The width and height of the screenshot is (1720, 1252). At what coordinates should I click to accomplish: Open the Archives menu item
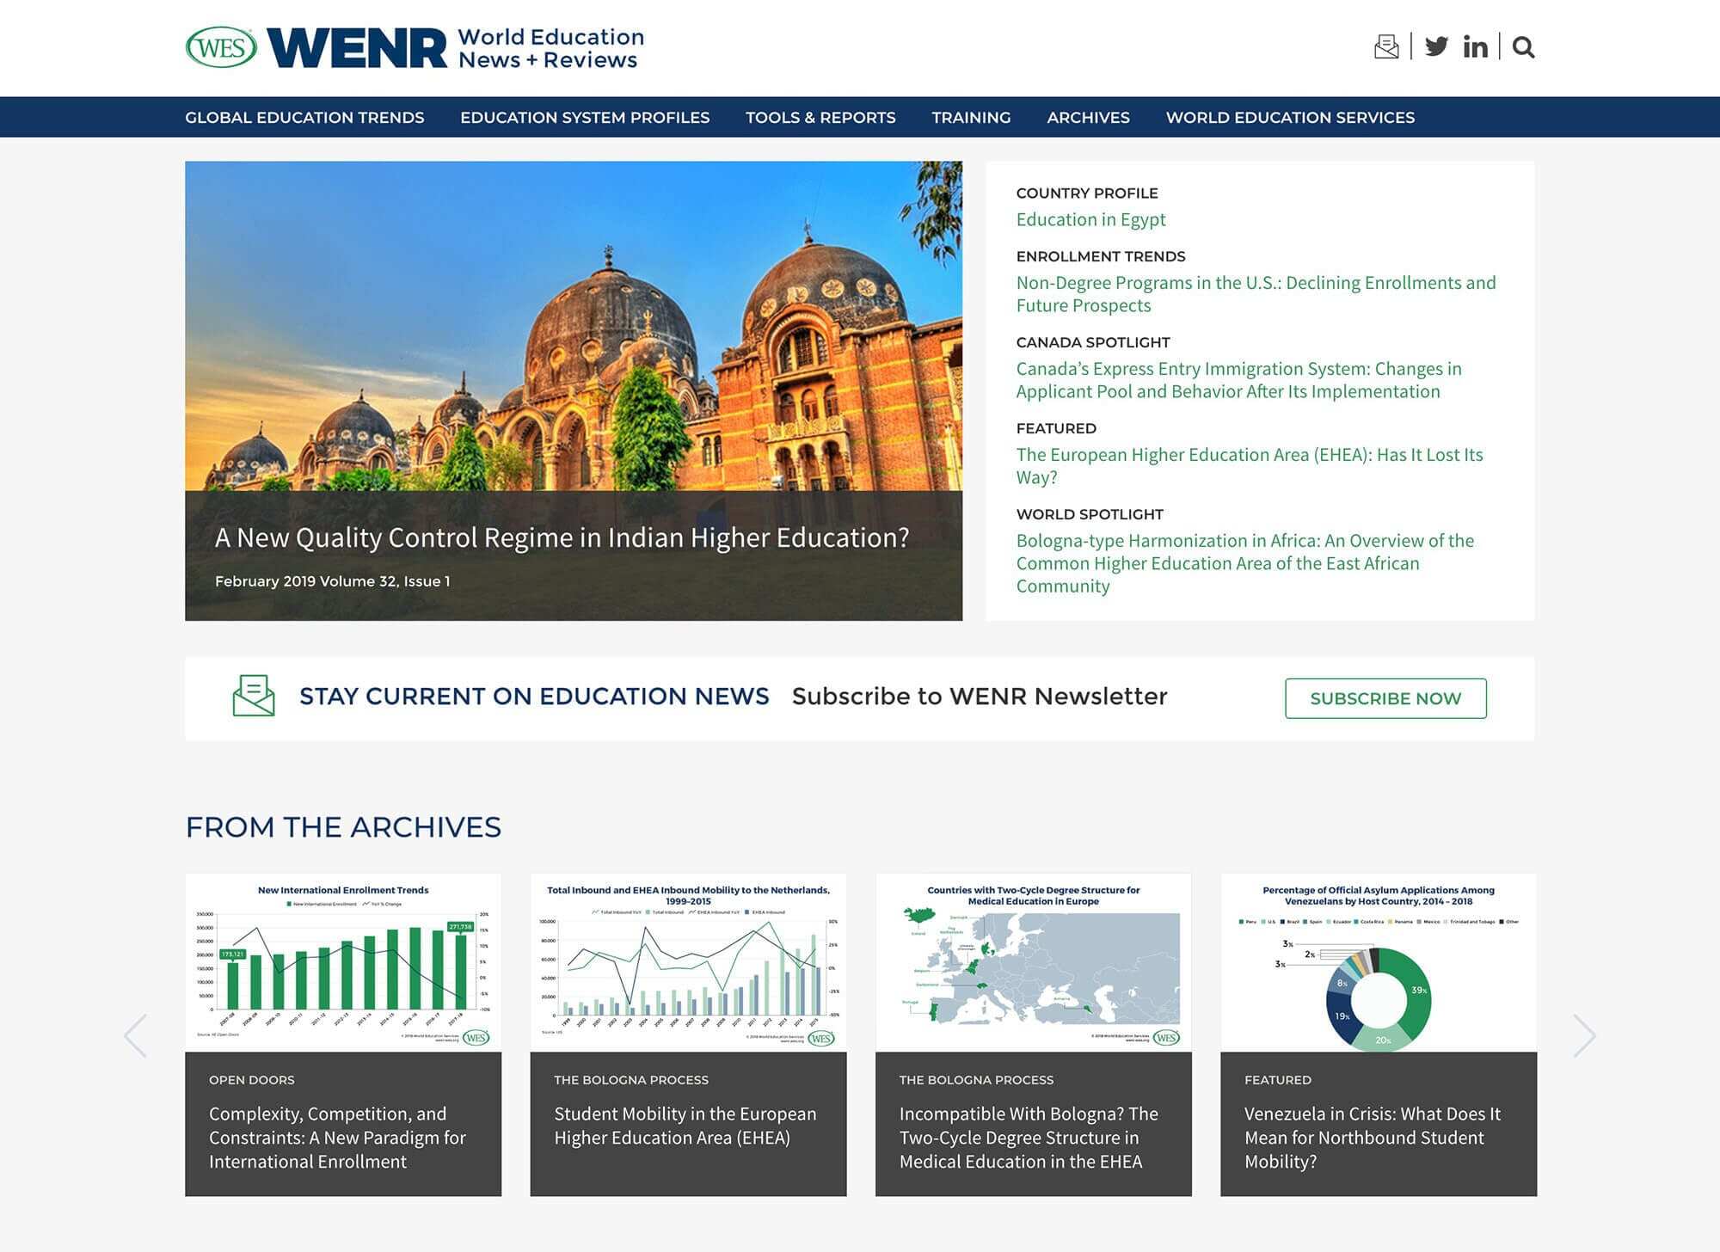click(x=1088, y=118)
